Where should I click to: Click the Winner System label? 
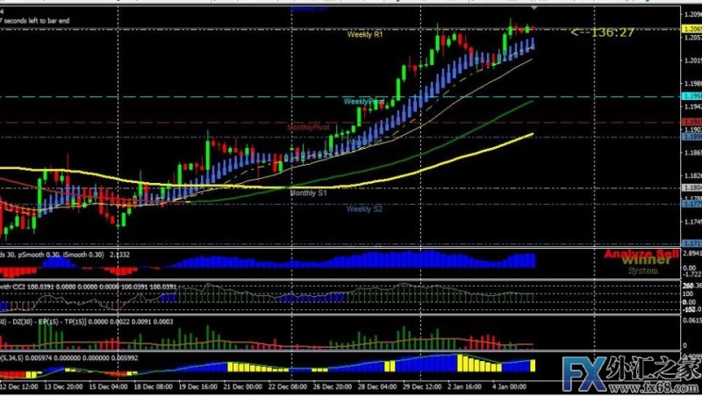(x=646, y=265)
